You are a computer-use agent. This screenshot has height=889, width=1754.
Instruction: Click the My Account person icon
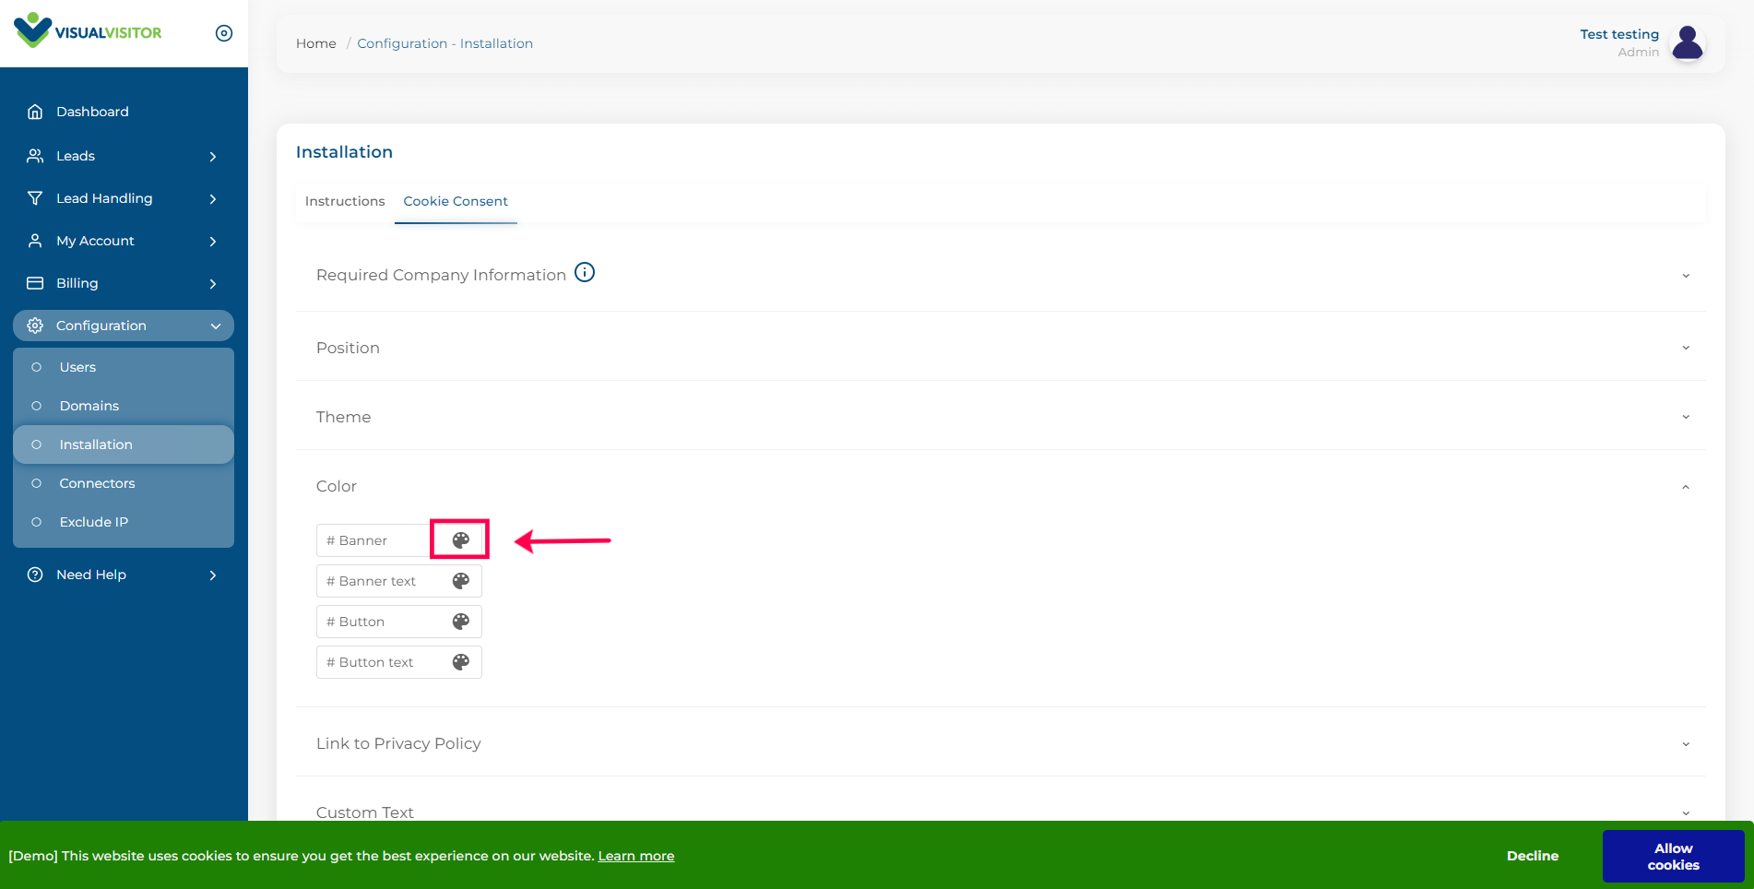[35, 241]
